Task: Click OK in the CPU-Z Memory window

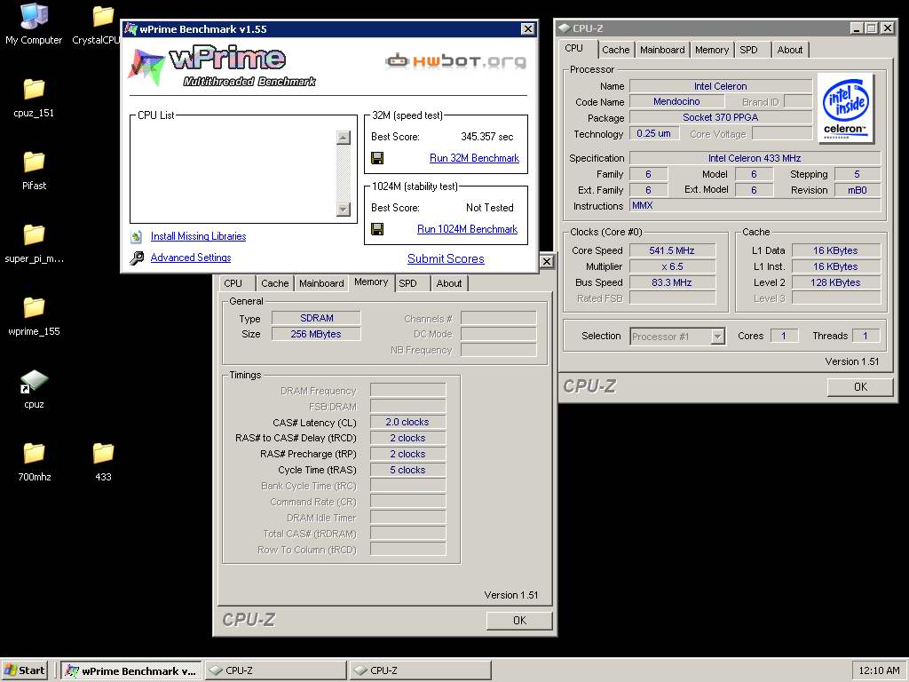Action: (x=519, y=621)
